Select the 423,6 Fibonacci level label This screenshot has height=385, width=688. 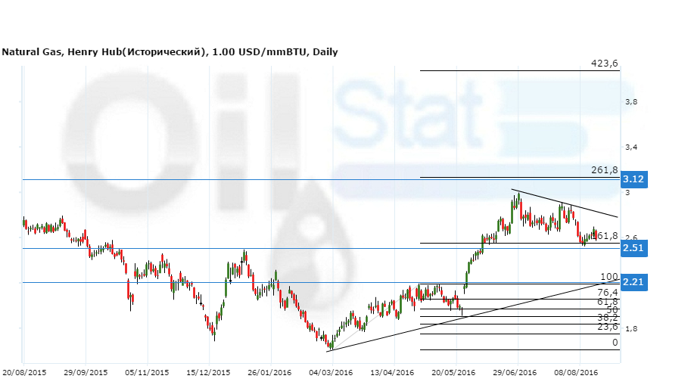605,64
